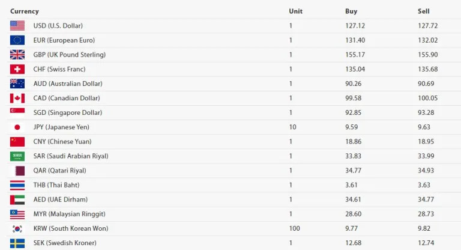Click the United States flag icon
Viewport: 461px width, 250px height.
click(17, 26)
